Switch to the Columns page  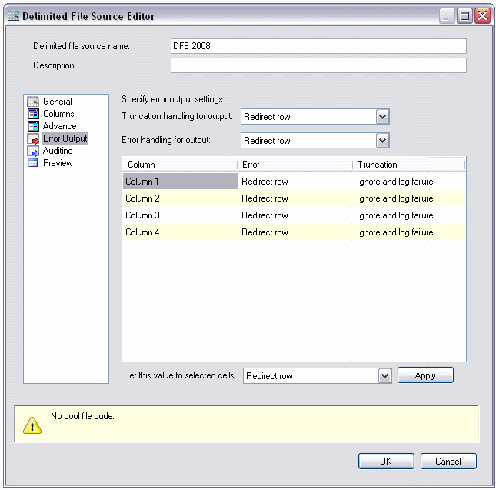pos(58,114)
